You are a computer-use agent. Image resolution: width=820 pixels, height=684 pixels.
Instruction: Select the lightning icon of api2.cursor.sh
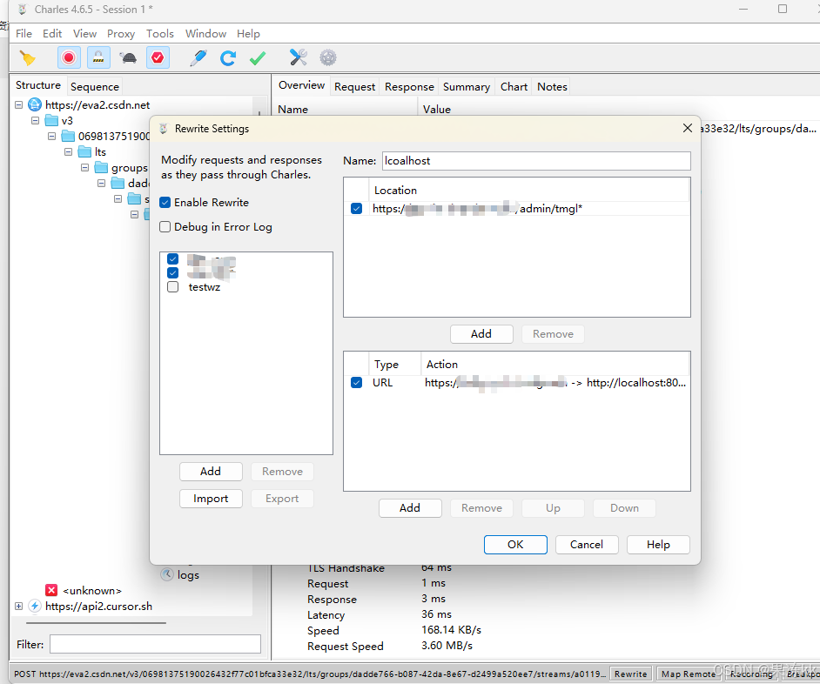click(x=35, y=606)
